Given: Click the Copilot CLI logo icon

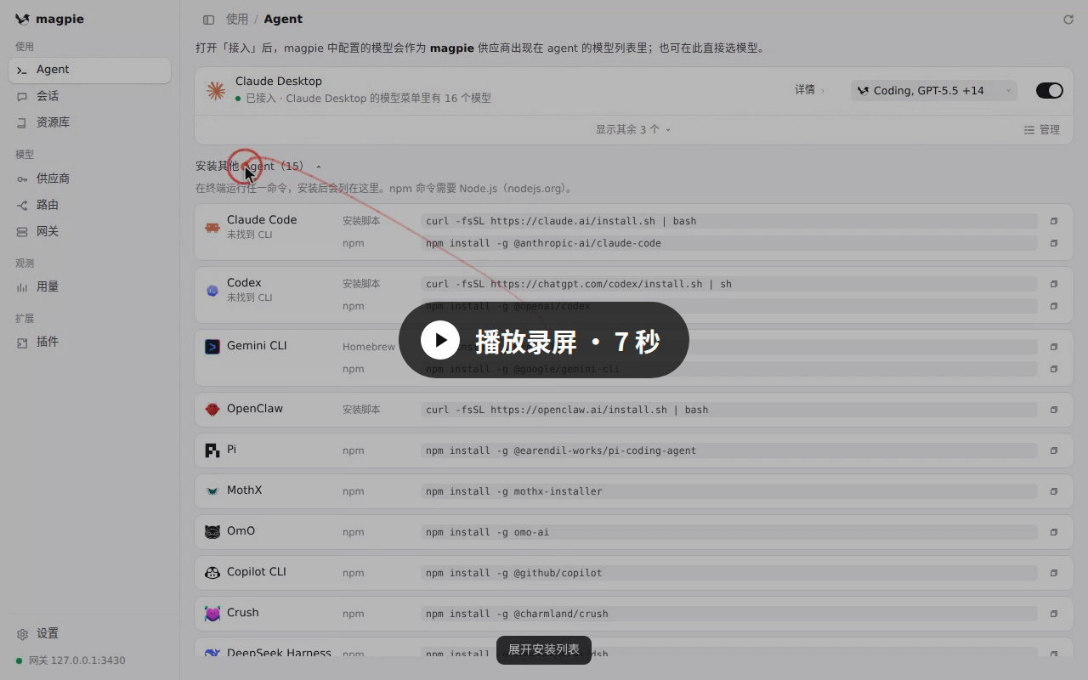Looking at the screenshot, I should coord(212,573).
